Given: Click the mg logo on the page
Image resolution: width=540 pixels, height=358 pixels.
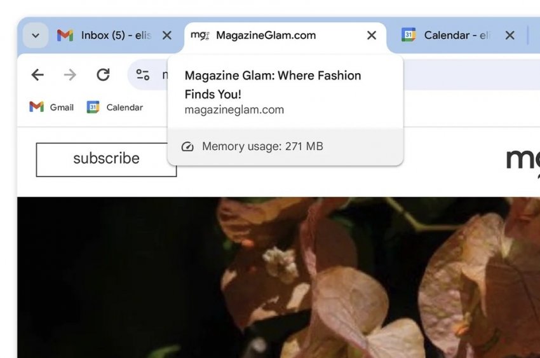Looking at the screenshot, I should tap(522, 159).
